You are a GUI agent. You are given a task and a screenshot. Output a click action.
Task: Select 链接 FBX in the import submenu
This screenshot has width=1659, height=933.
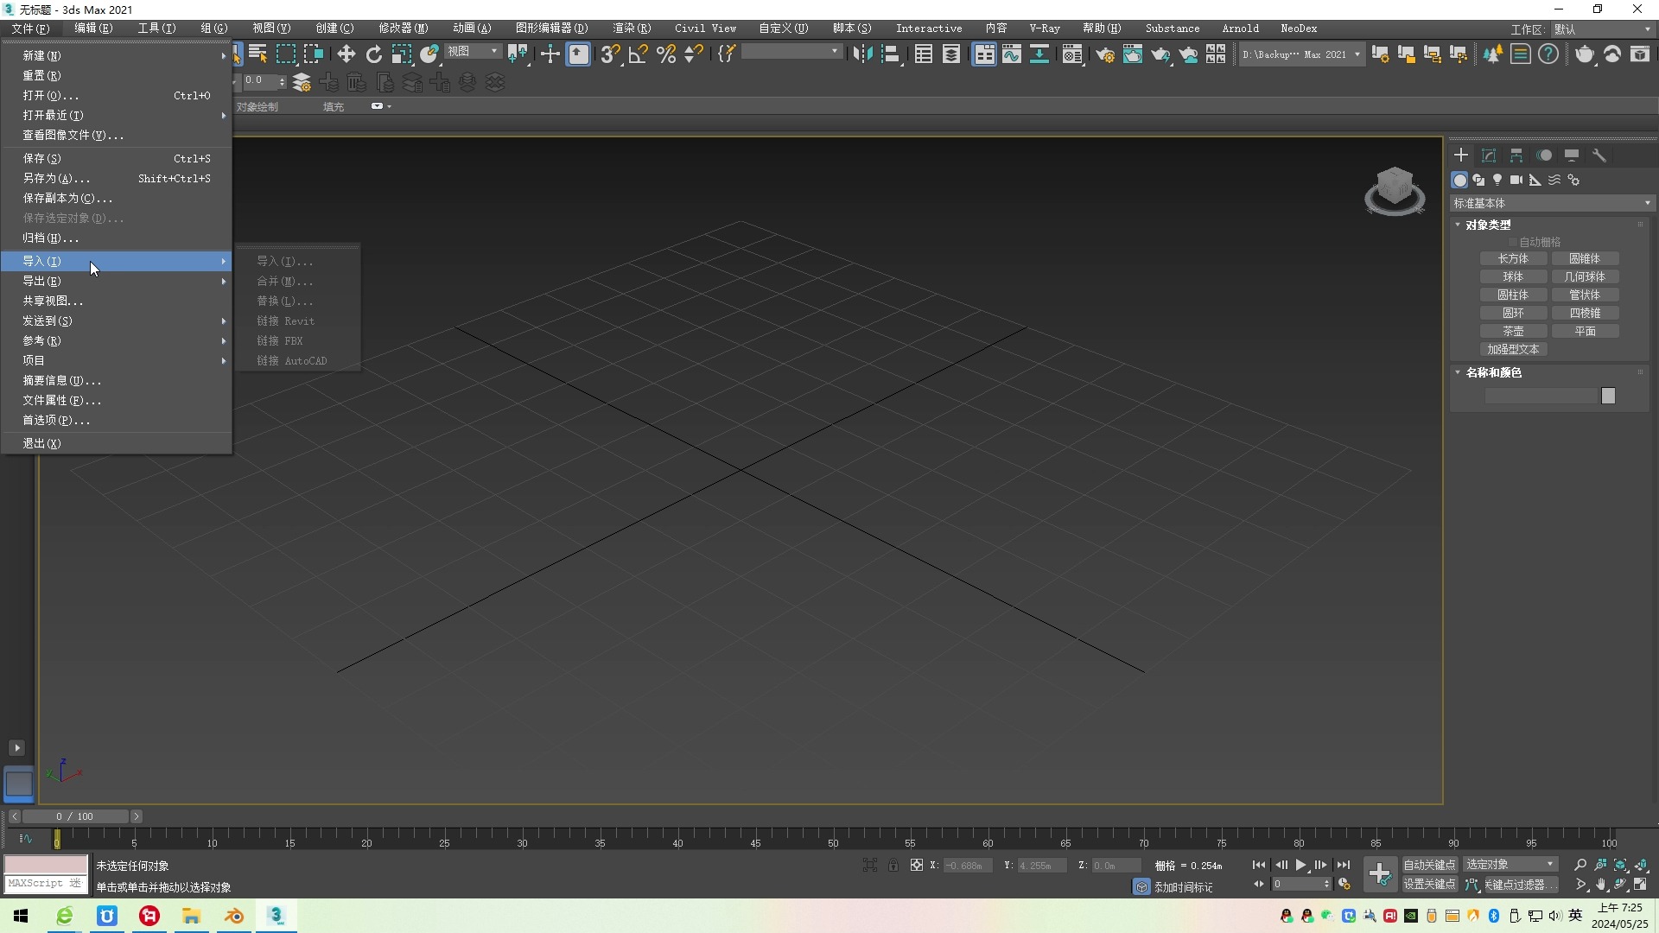click(x=280, y=340)
